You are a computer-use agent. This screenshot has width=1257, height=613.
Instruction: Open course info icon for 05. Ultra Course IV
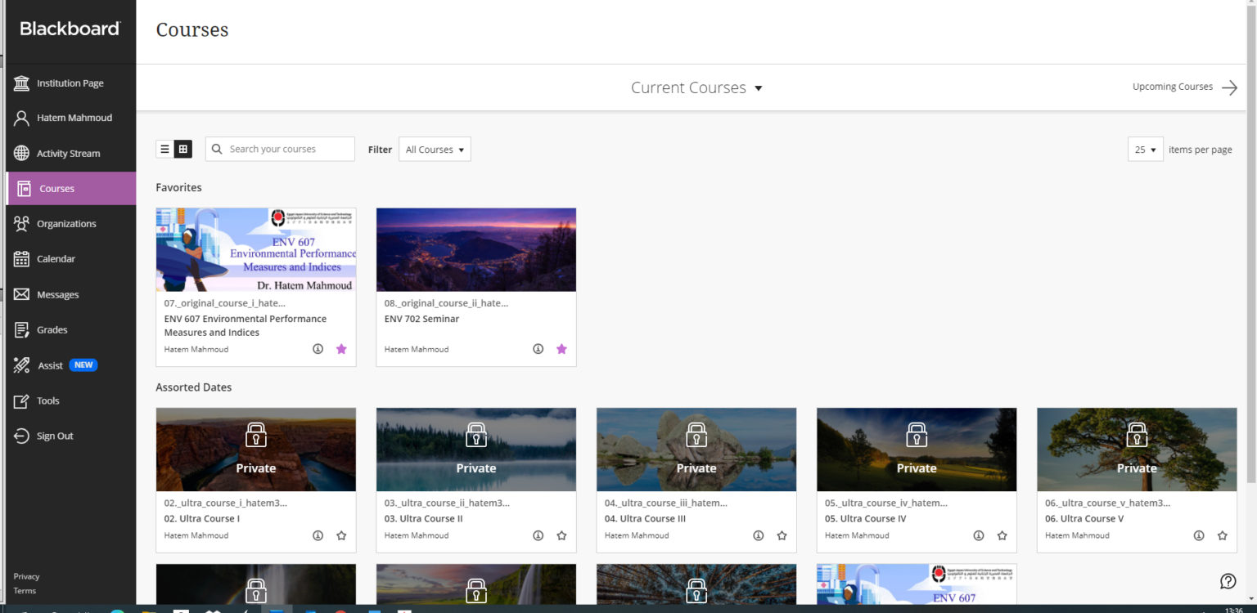[x=979, y=536]
